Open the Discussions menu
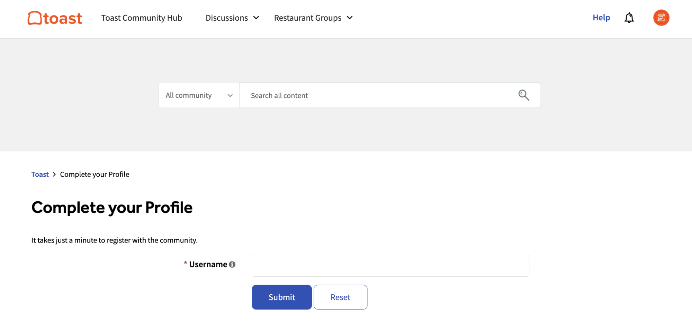The width and height of the screenshot is (692, 324). click(227, 18)
